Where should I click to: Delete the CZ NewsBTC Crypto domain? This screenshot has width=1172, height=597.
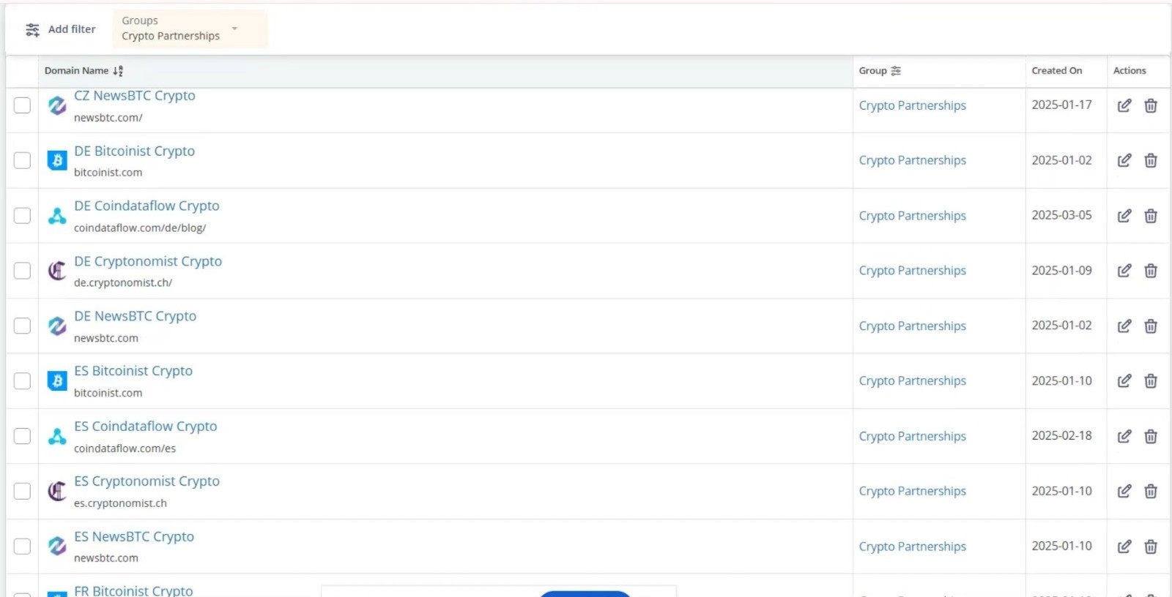point(1151,105)
